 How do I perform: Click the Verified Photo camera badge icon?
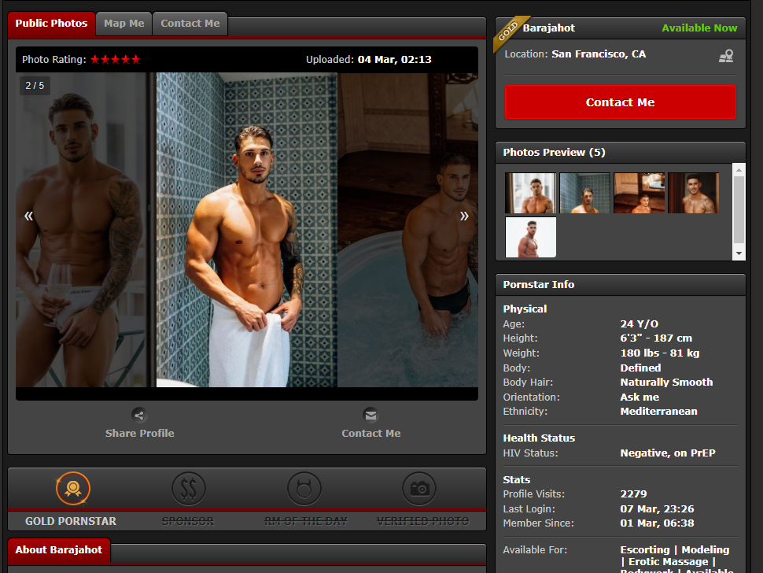[x=419, y=488]
